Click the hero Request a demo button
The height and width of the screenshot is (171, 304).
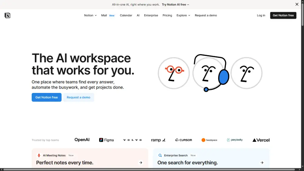click(x=78, y=97)
